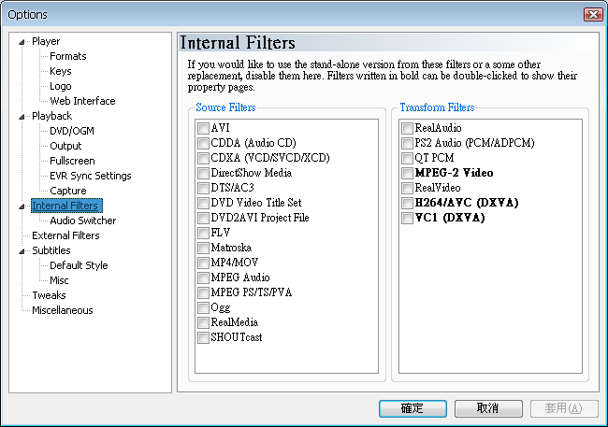
Task: Check the SHOUTcast source filter
Action: click(203, 337)
